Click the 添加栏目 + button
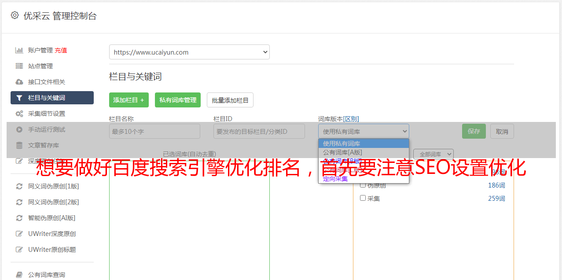The image size is (562, 280). coord(129,100)
